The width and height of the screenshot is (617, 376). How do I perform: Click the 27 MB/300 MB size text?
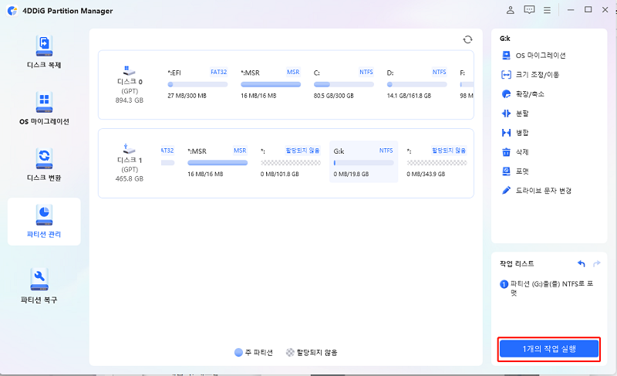[x=187, y=96]
